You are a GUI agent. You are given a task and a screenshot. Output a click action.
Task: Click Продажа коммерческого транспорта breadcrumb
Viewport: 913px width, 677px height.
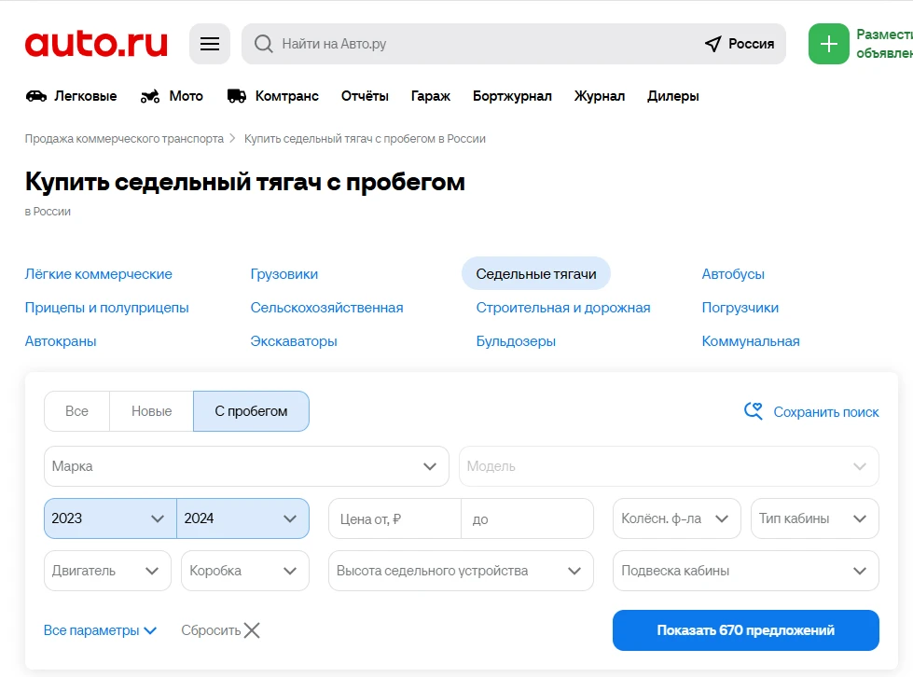[124, 139]
